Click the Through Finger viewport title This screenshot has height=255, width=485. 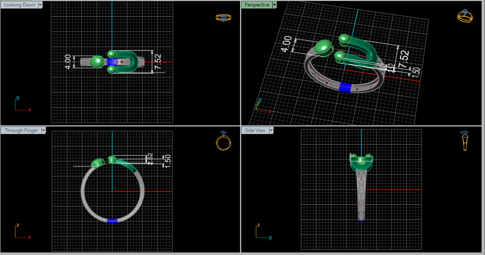click(x=21, y=130)
